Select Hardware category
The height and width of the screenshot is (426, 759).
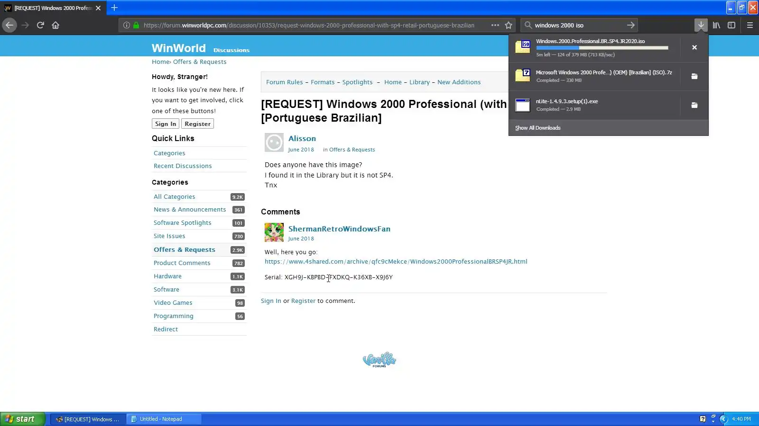coord(167,276)
